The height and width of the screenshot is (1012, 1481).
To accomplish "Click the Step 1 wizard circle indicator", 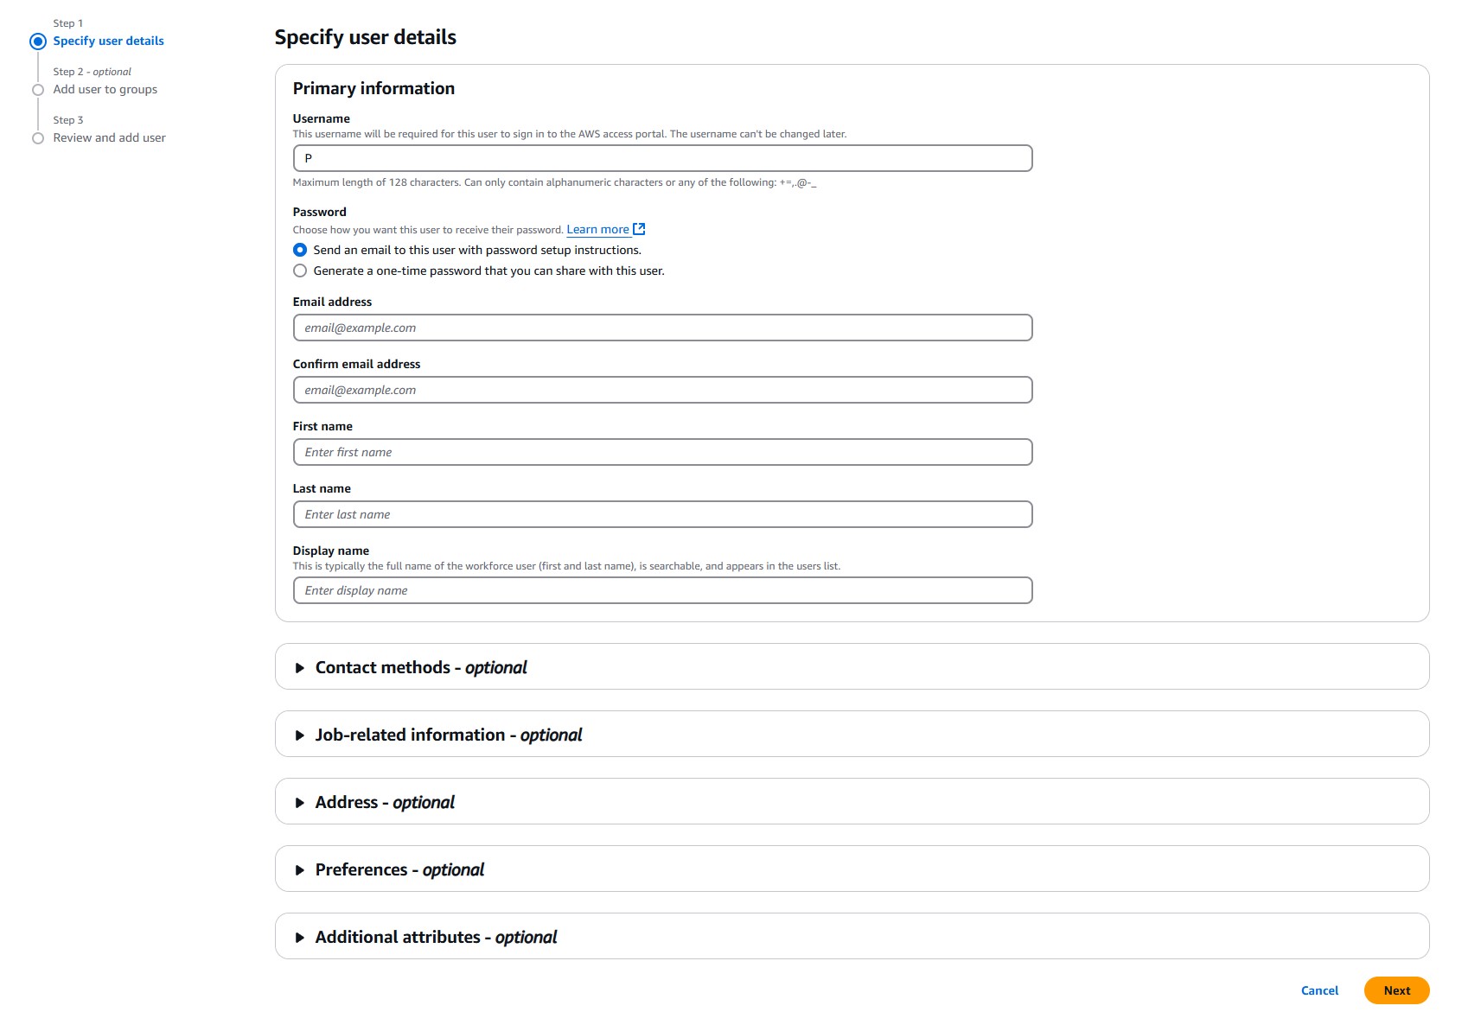I will point(38,41).
